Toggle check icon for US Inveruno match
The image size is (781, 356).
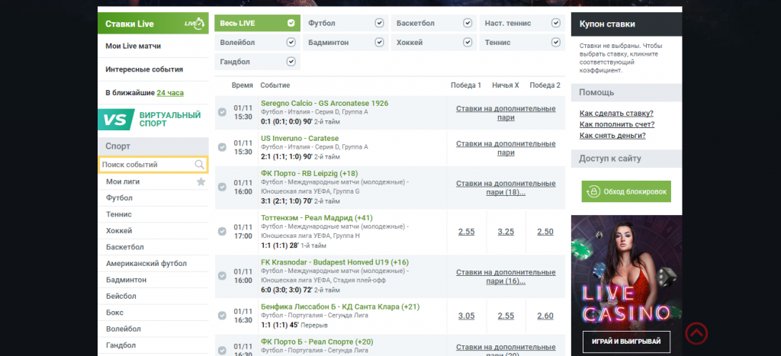[x=222, y=147]
